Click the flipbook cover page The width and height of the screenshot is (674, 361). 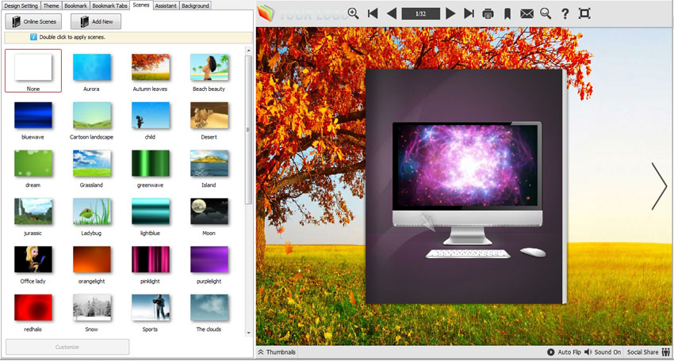[x=465, y=186]
